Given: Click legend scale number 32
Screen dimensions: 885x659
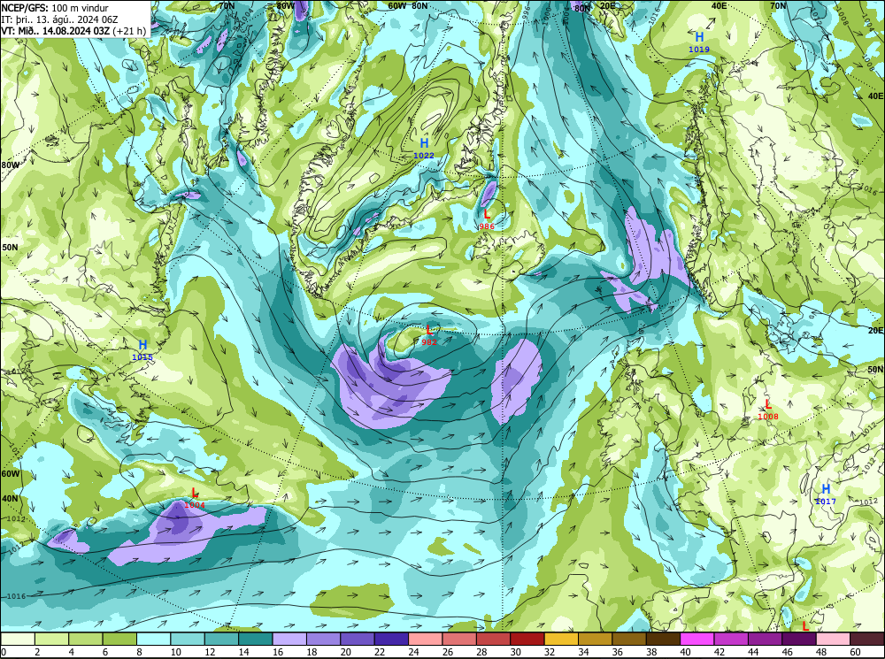Looking at the screenshot, I should point(550,652).
